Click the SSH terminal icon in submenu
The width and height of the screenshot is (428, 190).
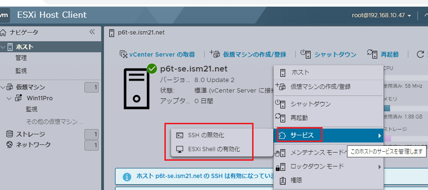coord(180,135)
